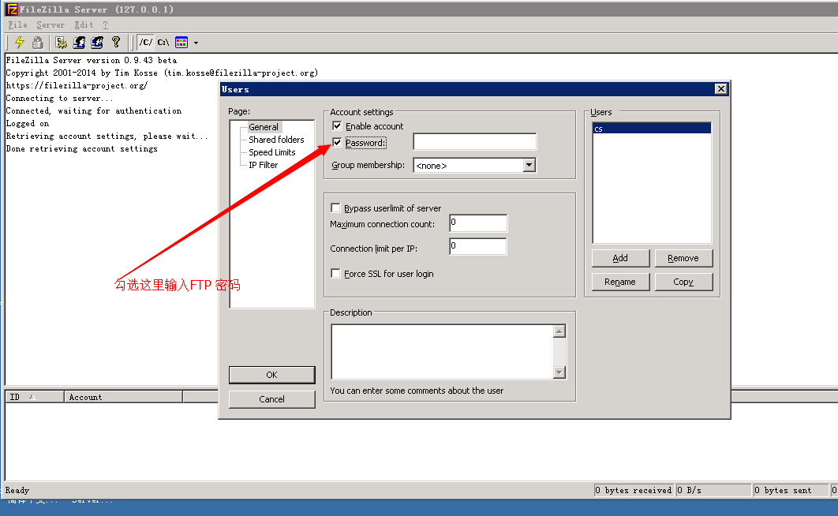
Task: Select user "cs" in the Users list
Action: click(652, 129)
